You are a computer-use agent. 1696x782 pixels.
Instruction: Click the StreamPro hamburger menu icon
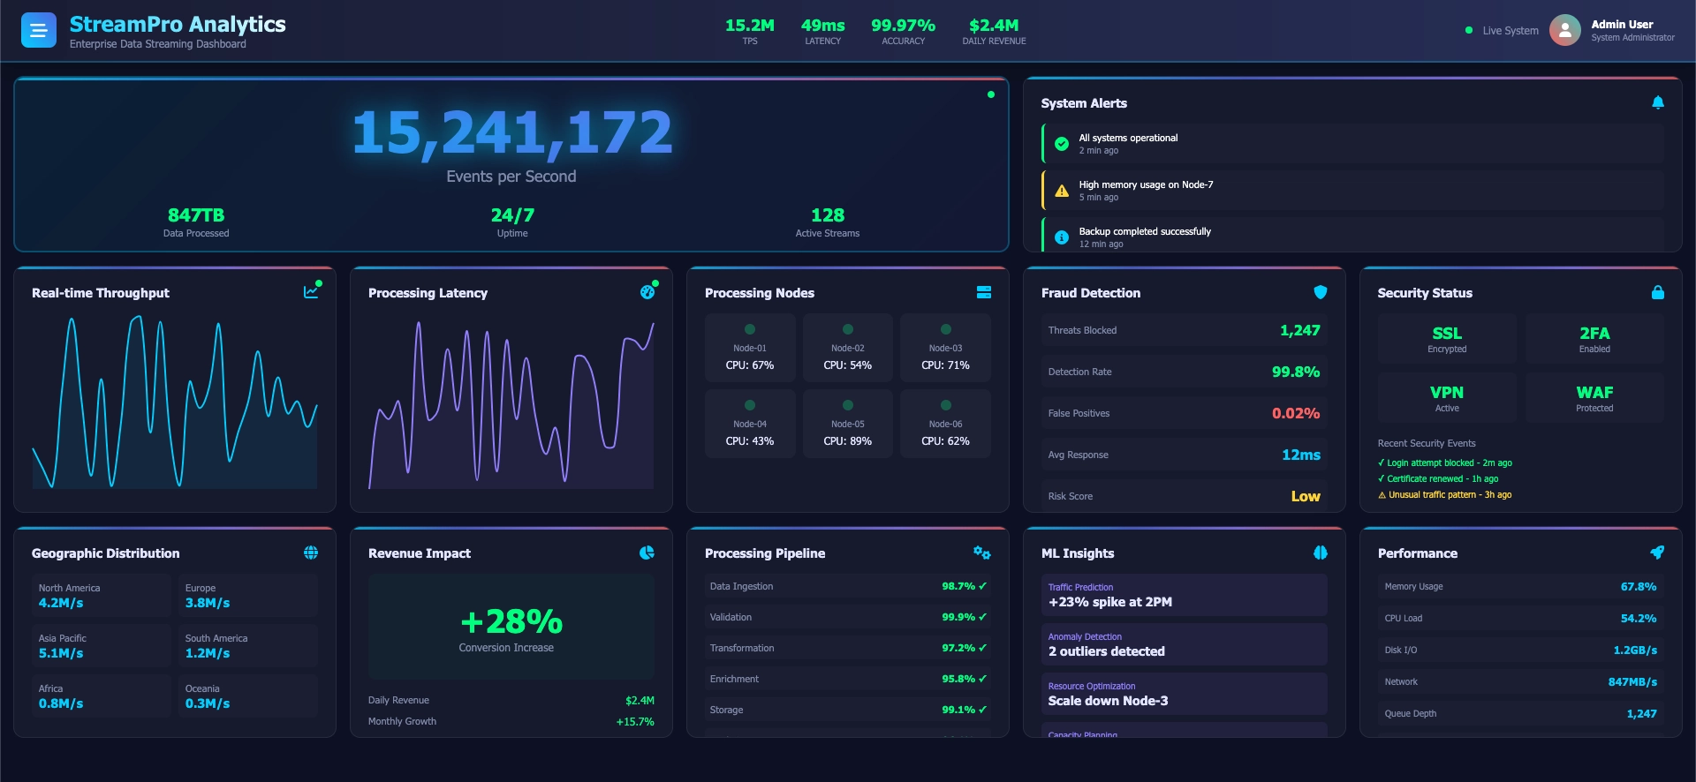pyautogui.click(x=38, y=30)
